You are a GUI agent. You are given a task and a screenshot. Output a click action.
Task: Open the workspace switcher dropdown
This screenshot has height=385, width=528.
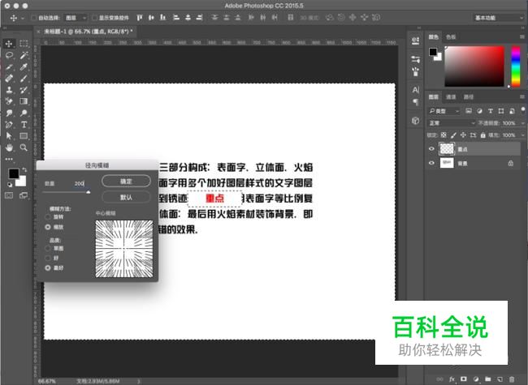(x=499, y=18)
